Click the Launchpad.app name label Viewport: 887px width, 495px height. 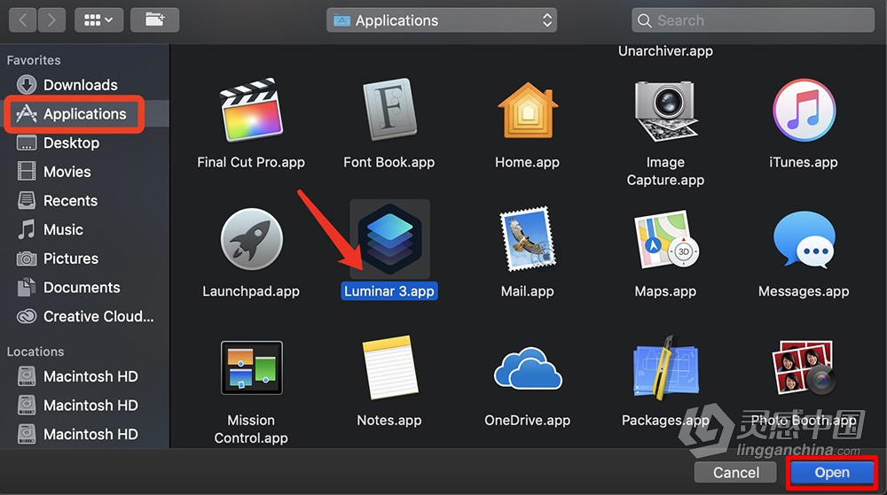pos(251,291)
